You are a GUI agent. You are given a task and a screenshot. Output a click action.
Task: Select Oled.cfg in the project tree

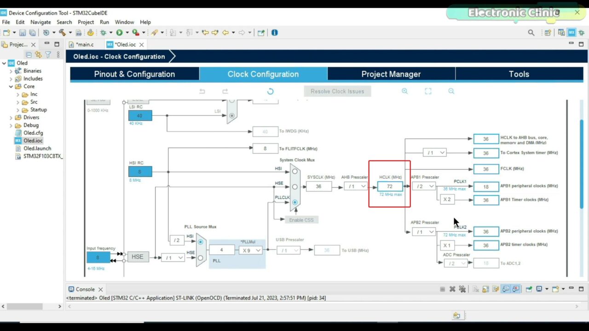[x=33, y=133]
